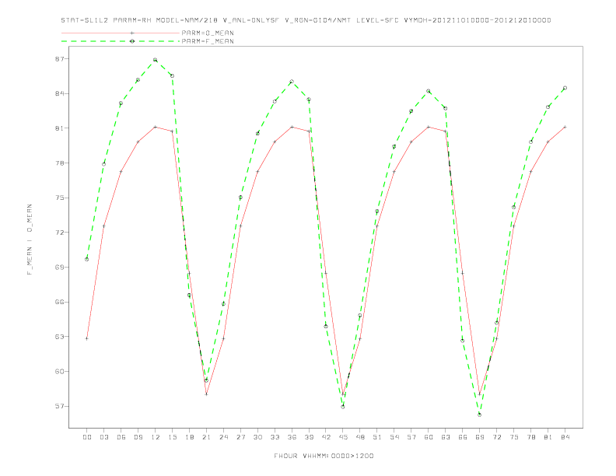Click the F_MEAN final marker at hour 84

[565, 88]
